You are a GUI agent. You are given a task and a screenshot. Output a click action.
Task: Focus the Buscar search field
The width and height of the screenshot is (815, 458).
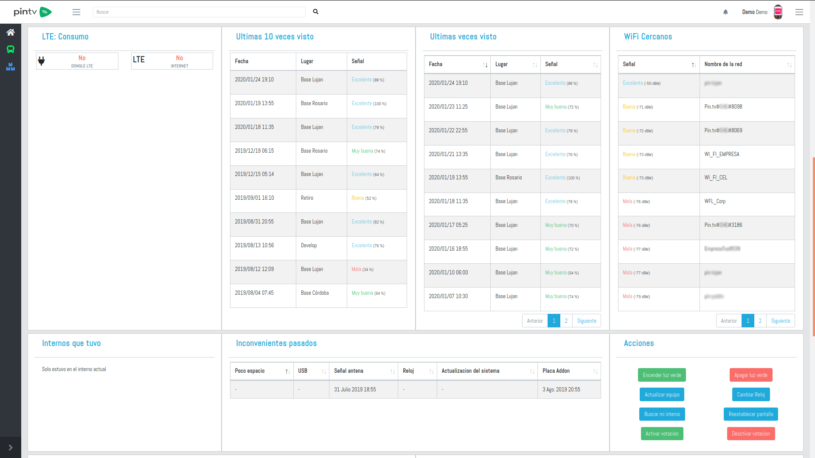click(199, 12)
